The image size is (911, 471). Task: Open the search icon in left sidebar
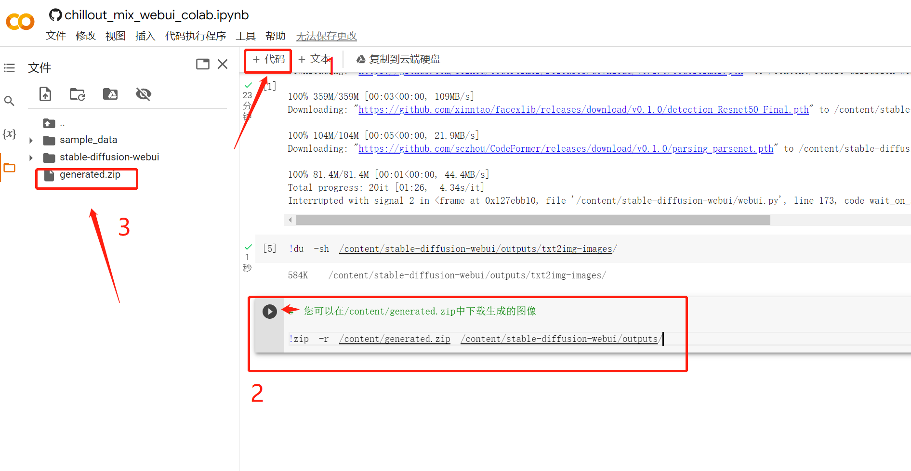tap(9, 101)
